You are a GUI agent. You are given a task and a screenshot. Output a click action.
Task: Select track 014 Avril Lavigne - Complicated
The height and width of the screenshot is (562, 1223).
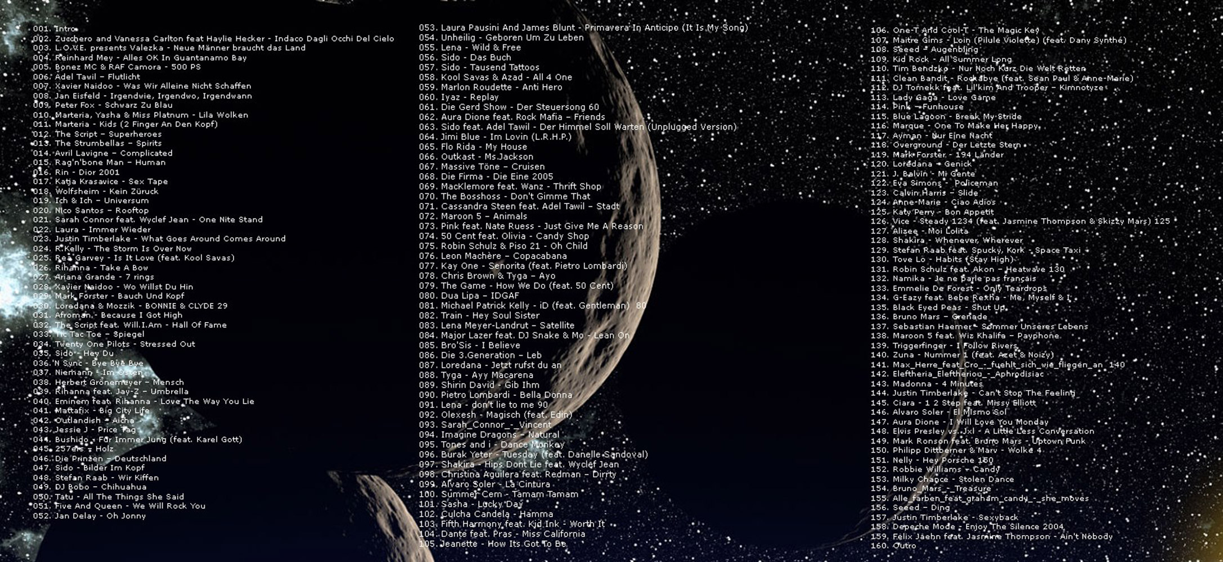pyautogui.click(x=102, y=153)
